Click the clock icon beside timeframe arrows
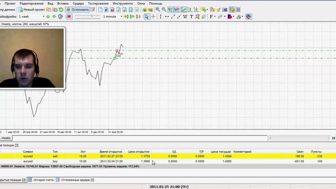 [60, 16]
